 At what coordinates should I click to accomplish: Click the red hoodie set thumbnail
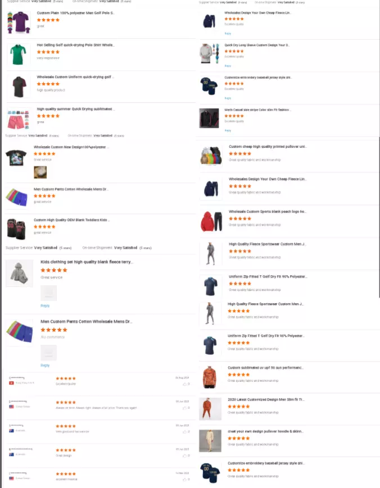[x=211, y=222]
